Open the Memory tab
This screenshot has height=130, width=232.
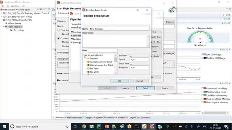pos(109,118)
